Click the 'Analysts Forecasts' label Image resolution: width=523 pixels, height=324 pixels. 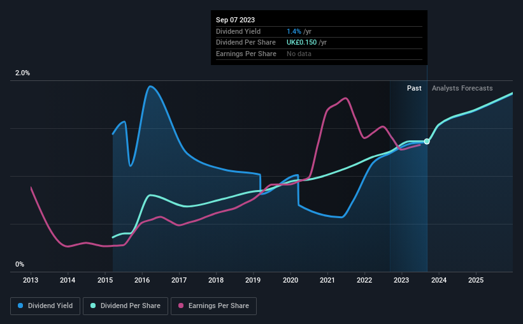click(x=462, y=88)
